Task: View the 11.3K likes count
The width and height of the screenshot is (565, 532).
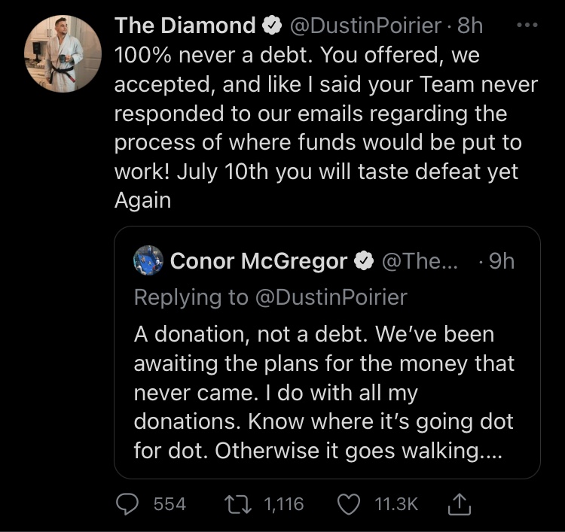Action: point(396,504)
